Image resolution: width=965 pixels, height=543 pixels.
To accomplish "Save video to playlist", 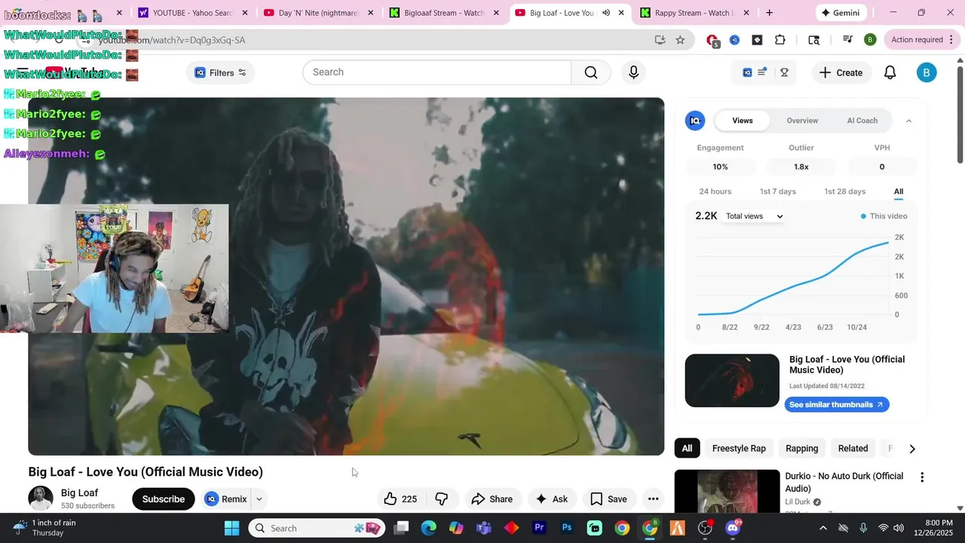I will tap(608, 499).
